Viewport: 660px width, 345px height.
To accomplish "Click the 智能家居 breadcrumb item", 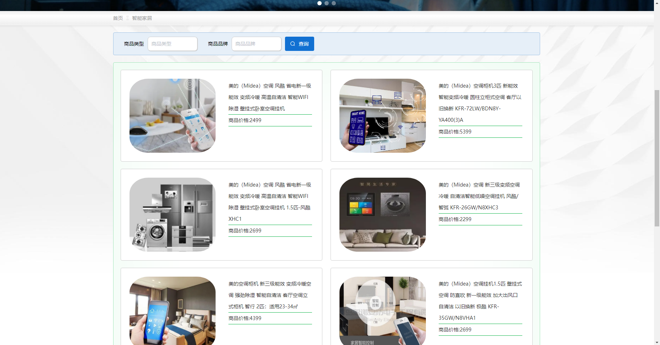I will click(142, 18).
